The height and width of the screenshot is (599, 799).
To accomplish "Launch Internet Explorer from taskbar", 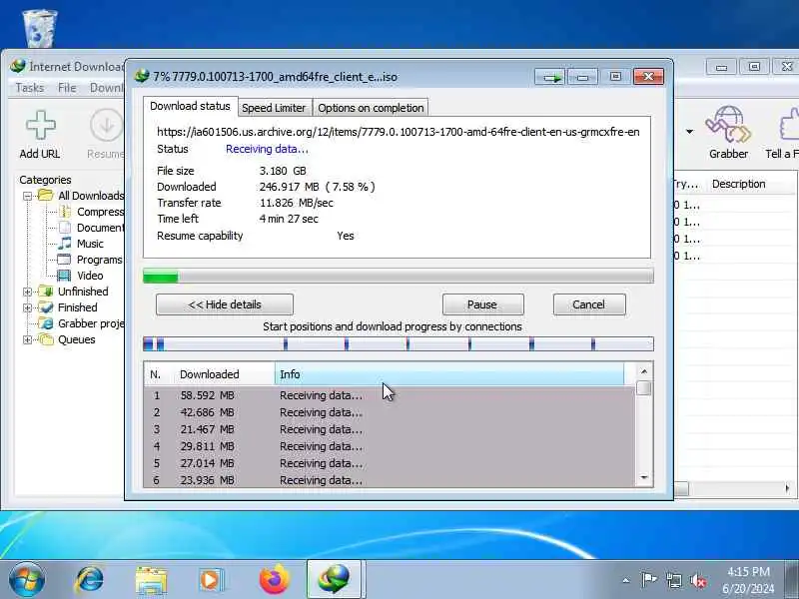I will click(x=90, y=580).
